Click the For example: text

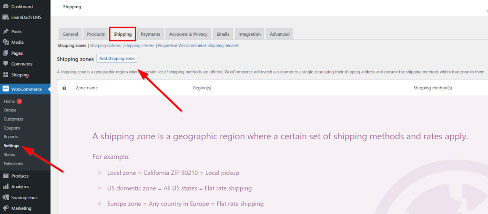(111, 156)
